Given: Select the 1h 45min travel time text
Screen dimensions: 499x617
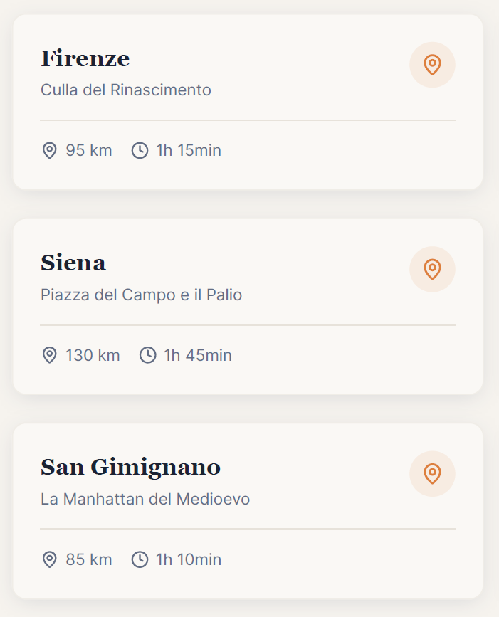Looking at the screenshot, I should (x=198, y=354).
